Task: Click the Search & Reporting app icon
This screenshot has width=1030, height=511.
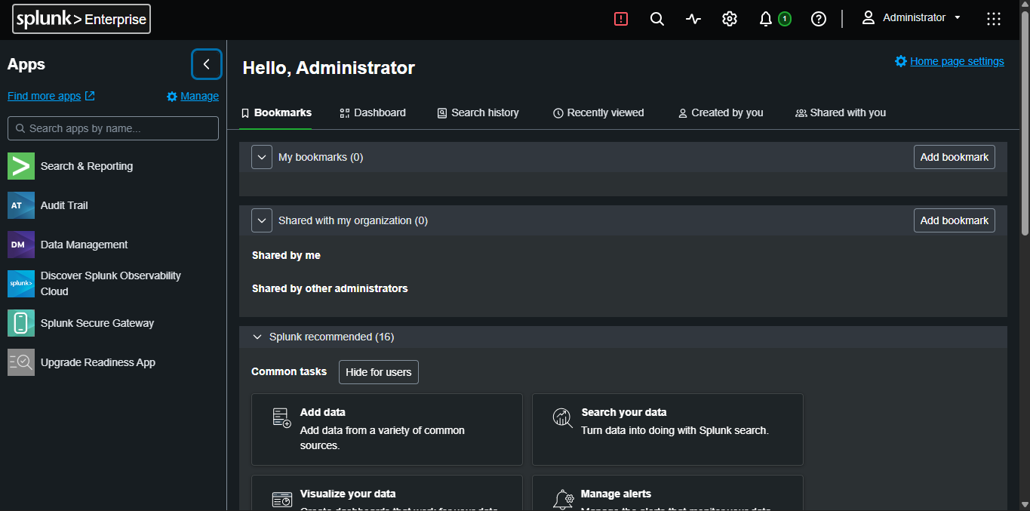Action: click(21, 166)
